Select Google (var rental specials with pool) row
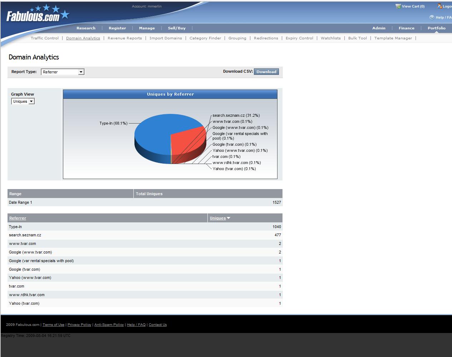This screenshot has height=357, width=452. point(145,261)
